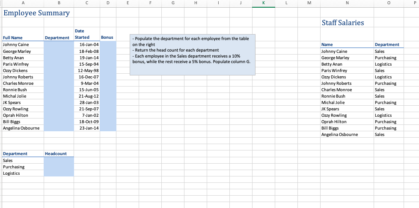Select the Full Name header cell
419x208 pixels.
click(x=23, y=38)
